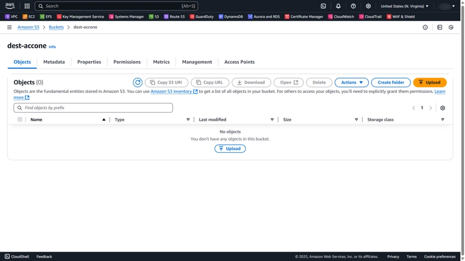Open the info panel circle icon
The width and height of the screenshot is (465, 261).
425,27
